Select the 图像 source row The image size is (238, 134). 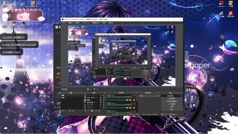(94, 100)
